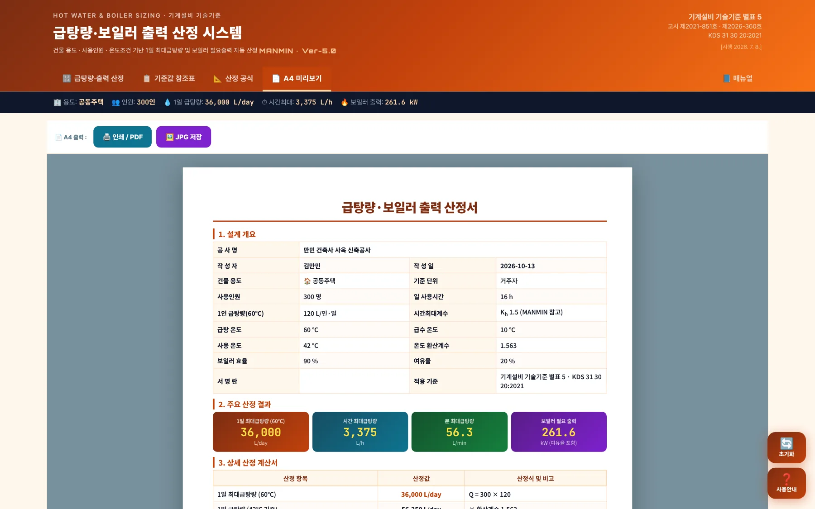Image resolution: width=815 pixels, height=509 pixels.
Task: Click the clipboard icon on 기준값 참조표 tab
Action: pyautogui.click(x=147, y=78)
